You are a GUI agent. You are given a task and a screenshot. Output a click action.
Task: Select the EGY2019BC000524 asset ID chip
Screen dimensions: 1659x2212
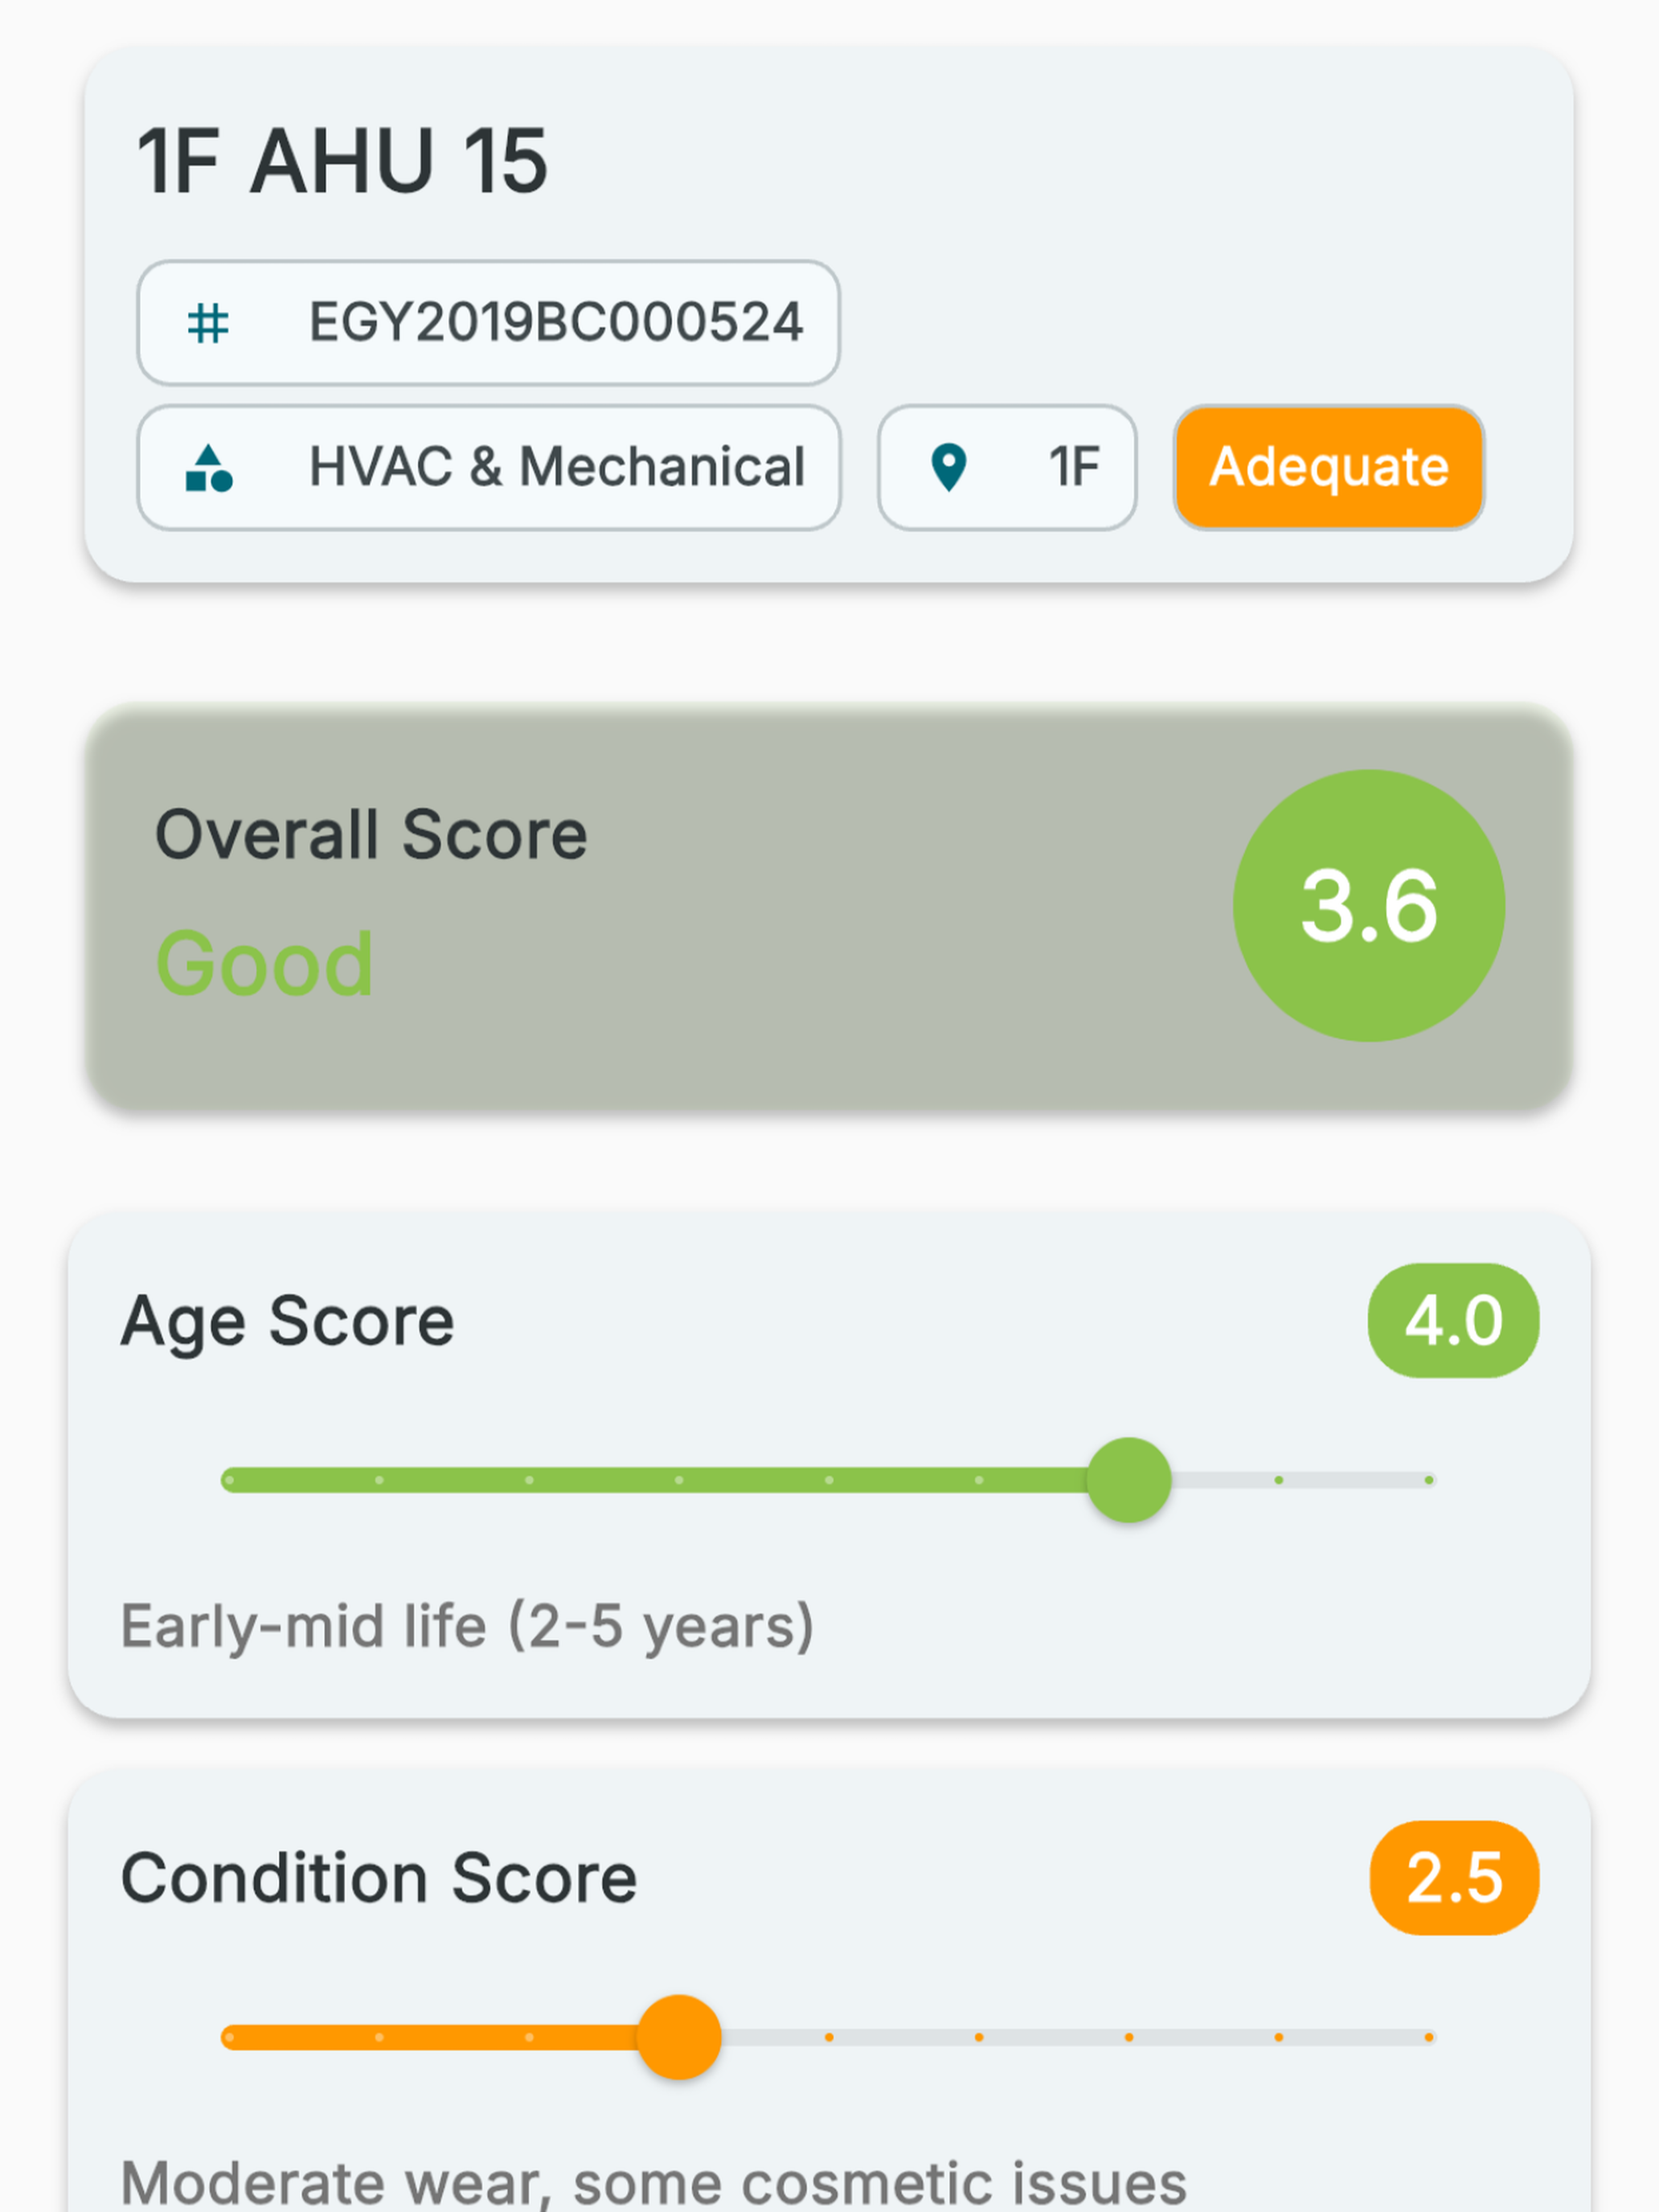click(x=488, y=323)
